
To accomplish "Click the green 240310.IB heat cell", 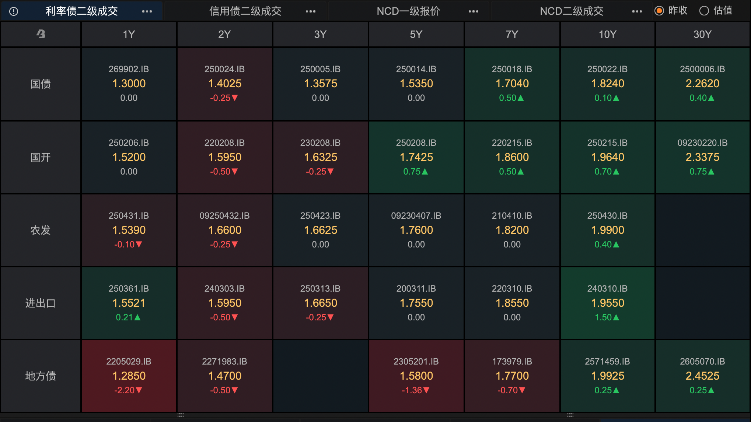I will pos(607,303).
